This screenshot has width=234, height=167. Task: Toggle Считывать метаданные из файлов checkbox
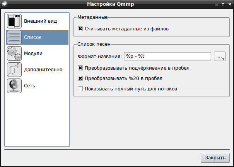[80, 28]
